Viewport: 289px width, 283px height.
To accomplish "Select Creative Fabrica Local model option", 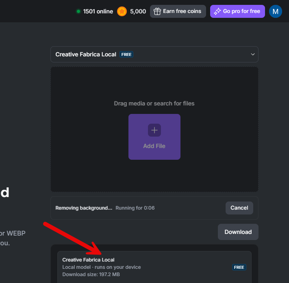I will click(154, 267).
